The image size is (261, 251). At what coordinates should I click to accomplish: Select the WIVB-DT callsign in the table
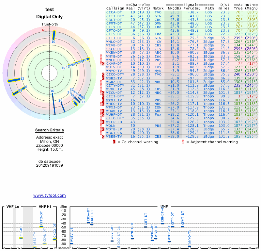[114, 45]
